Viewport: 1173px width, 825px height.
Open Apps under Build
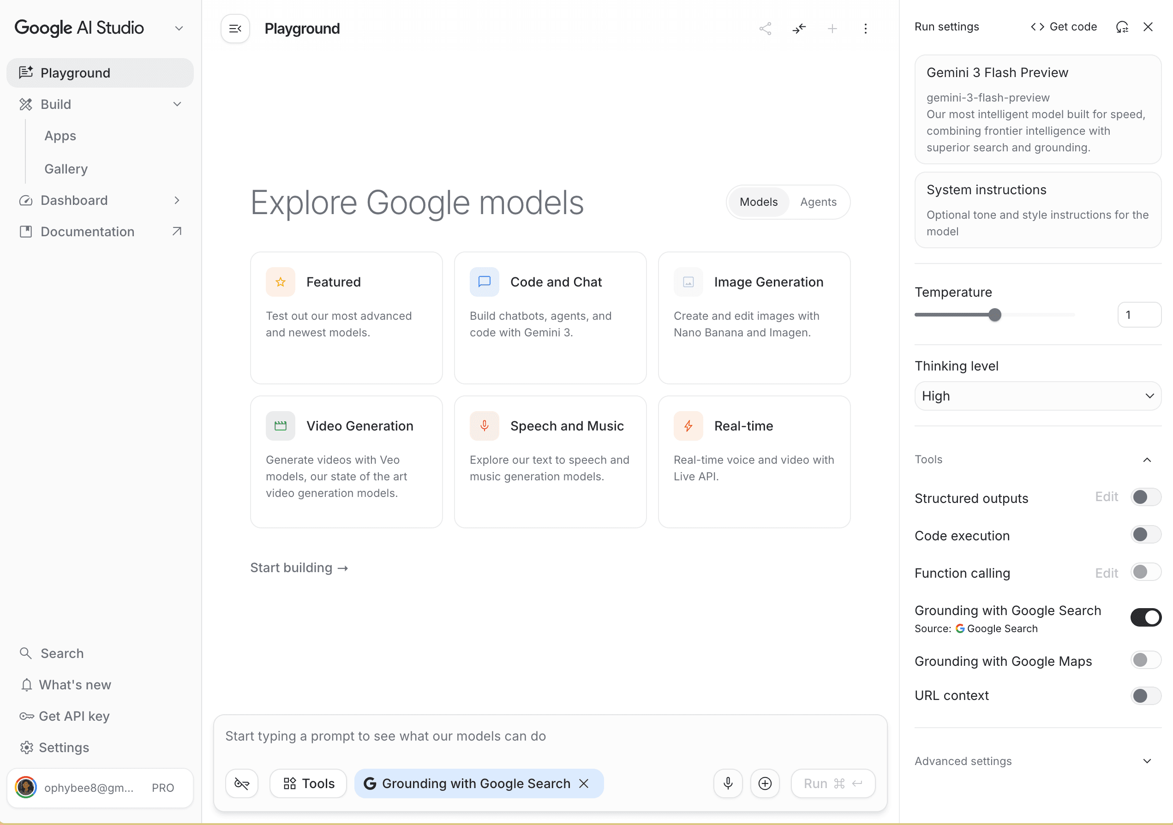point(60,136)
